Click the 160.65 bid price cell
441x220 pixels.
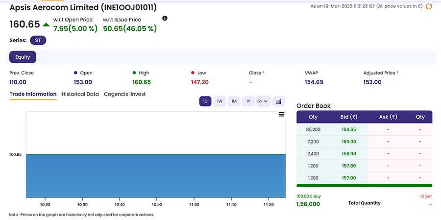[x=349, y=130]
